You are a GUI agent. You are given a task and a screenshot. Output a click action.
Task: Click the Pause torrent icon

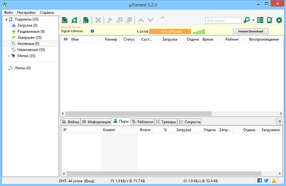[119, 20]
